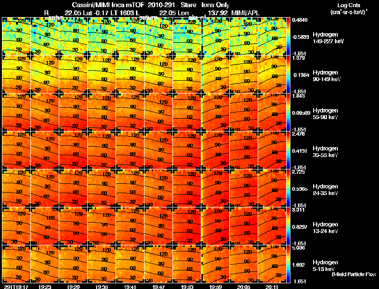Click the color scale bar for 13-24 keV
This screenshot has height=289, width=379.
point(288,226)
